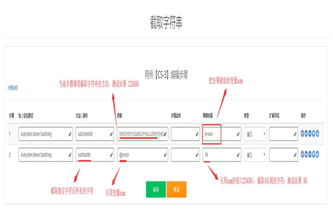Click the $=num expected result field in step 1
The image size is (333, 218).
(222, 134)
